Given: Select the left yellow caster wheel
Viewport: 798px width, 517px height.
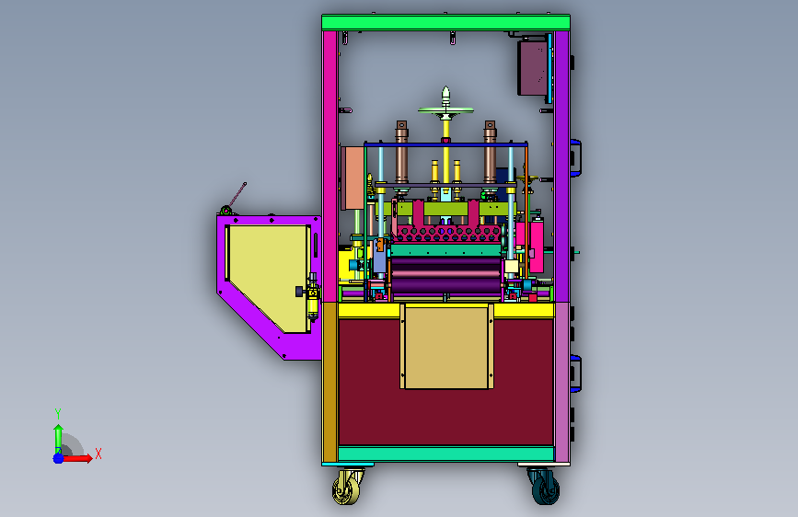Looking at the screenshot, I should coord(346,488).
